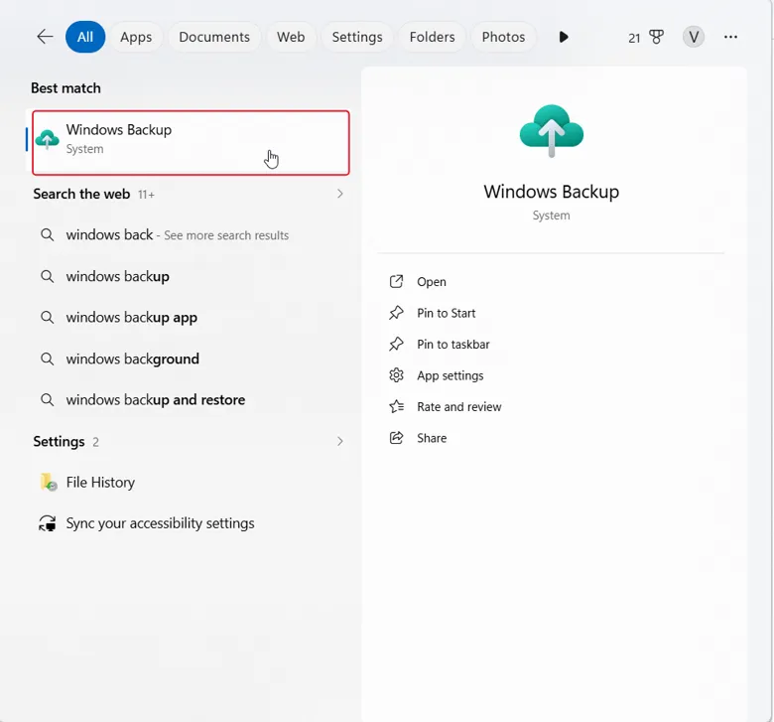
Task: Open the V user account avatar
Action: [x=693, y=37]
